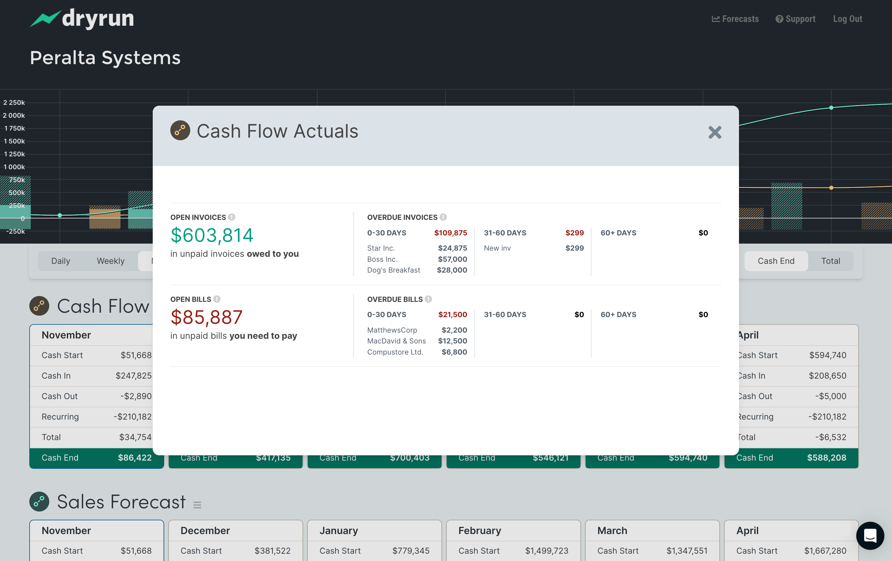Switch chart view to Weekly

111,261
